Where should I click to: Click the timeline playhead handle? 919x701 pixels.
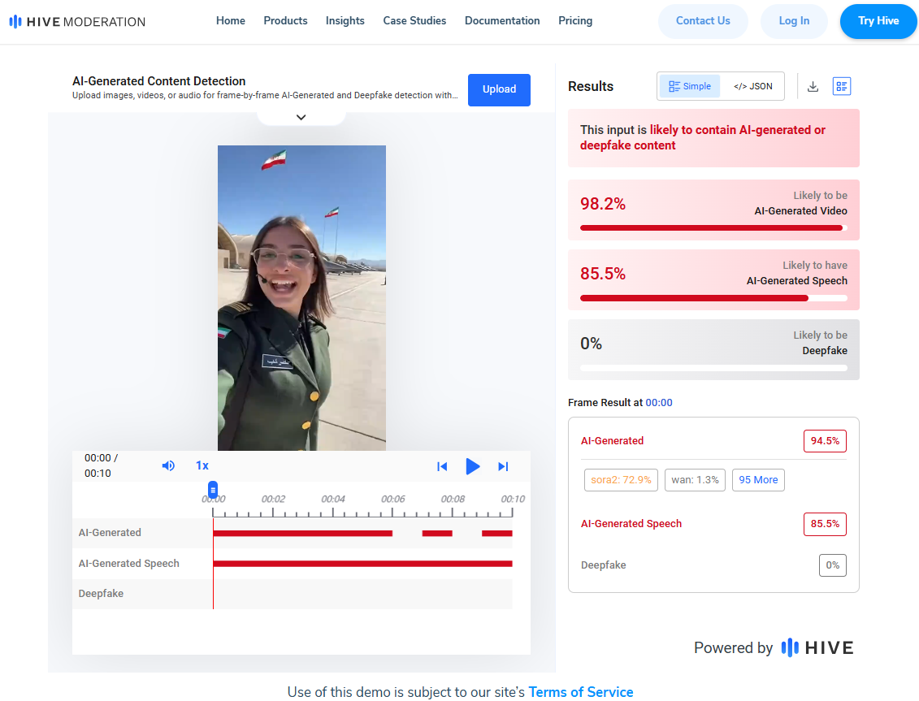point(213,489)
